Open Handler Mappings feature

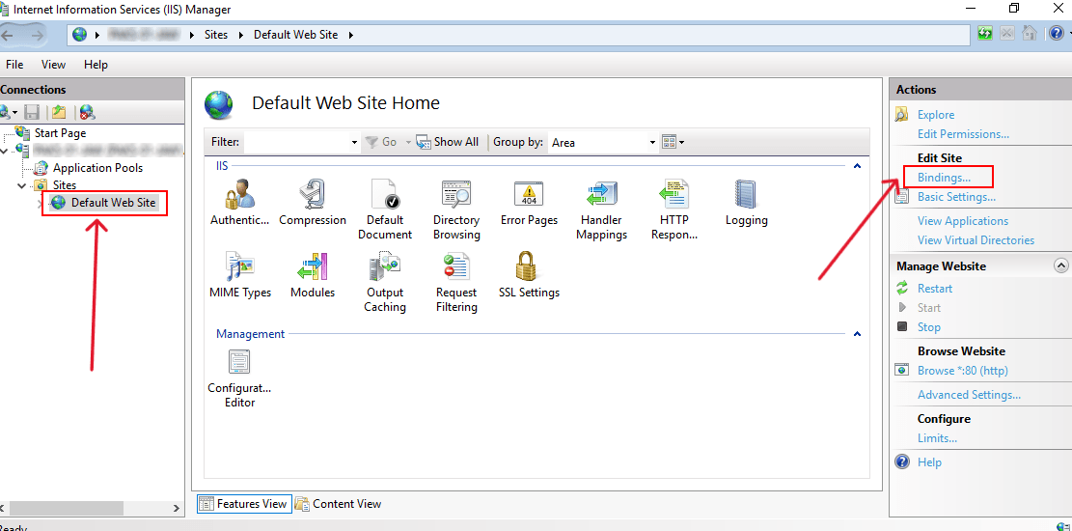pos(602,210)
